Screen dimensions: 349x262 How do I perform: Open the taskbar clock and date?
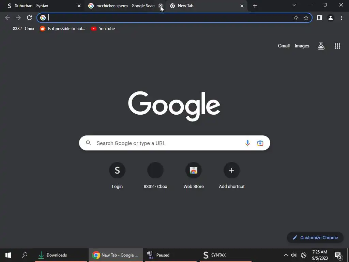point(320,255)
